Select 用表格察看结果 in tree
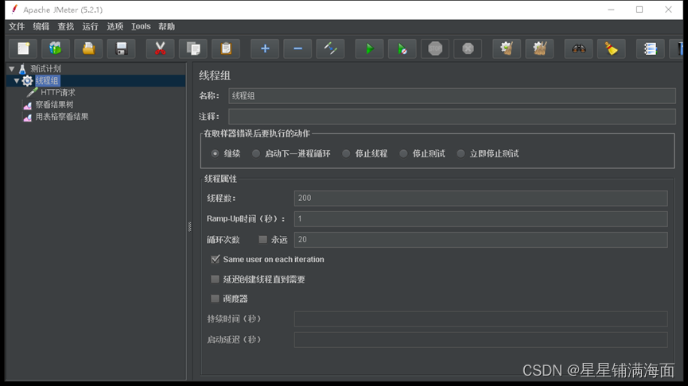The height and width of the screenshot is (386, 688). point(62,117)
